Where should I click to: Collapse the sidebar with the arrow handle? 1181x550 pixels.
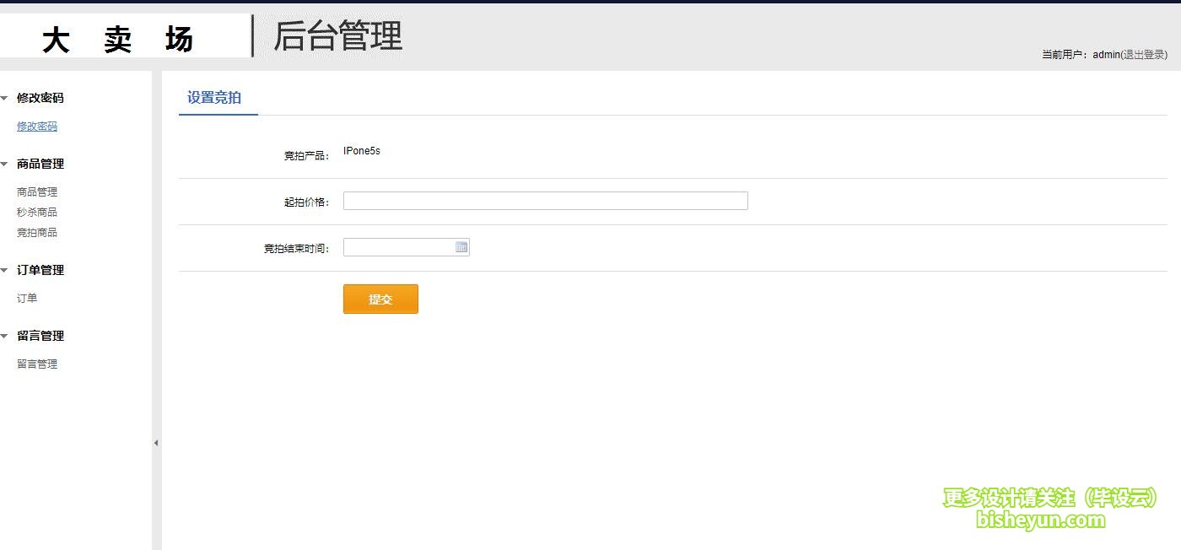pyautogui.click(x=156, y=443)
